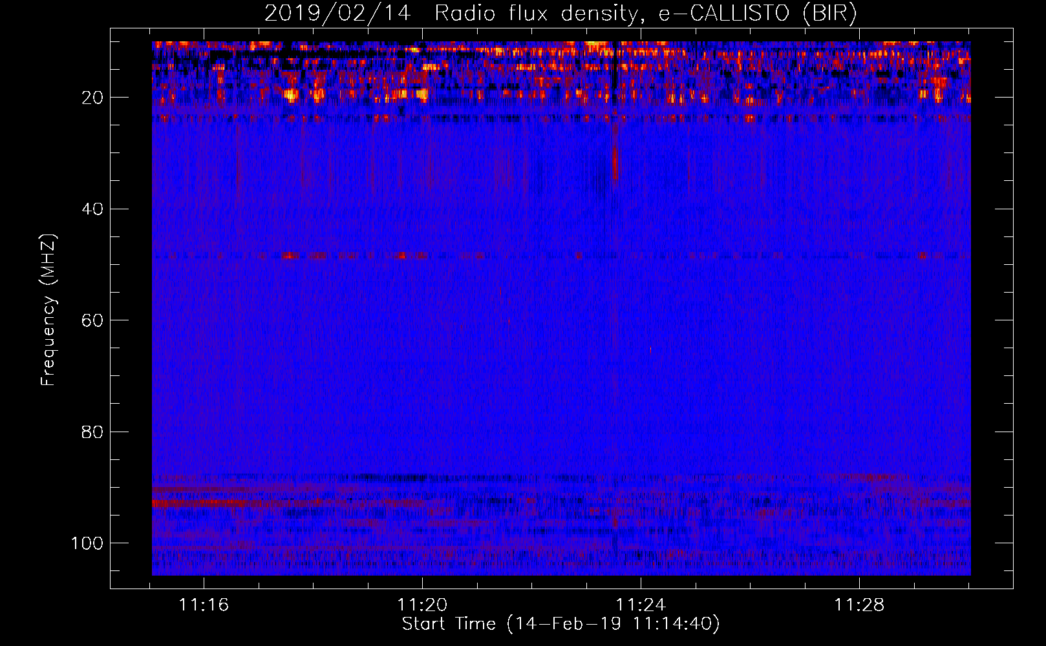Viewport: 1046px width, 646px height.
Task: Click the plot title '2019/02/14 Radio flux density, e-CALLISTO (BIR)'
Action: (560, 13)
